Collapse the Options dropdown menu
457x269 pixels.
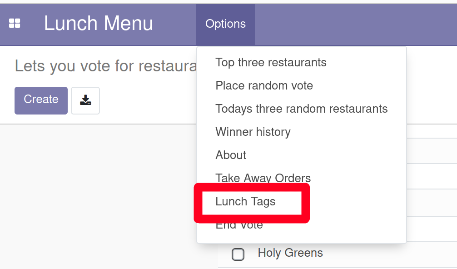225,24
